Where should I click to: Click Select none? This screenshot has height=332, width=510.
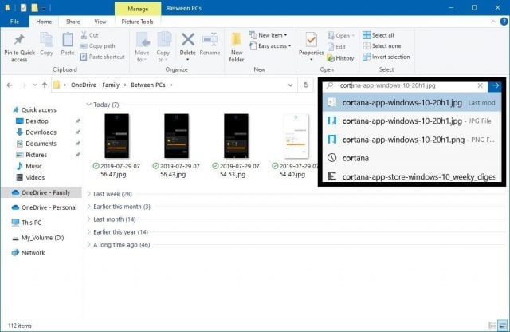pos(382,46)
